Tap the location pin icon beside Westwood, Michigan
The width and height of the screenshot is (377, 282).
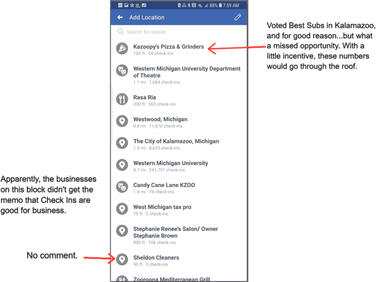coord(122,121)
